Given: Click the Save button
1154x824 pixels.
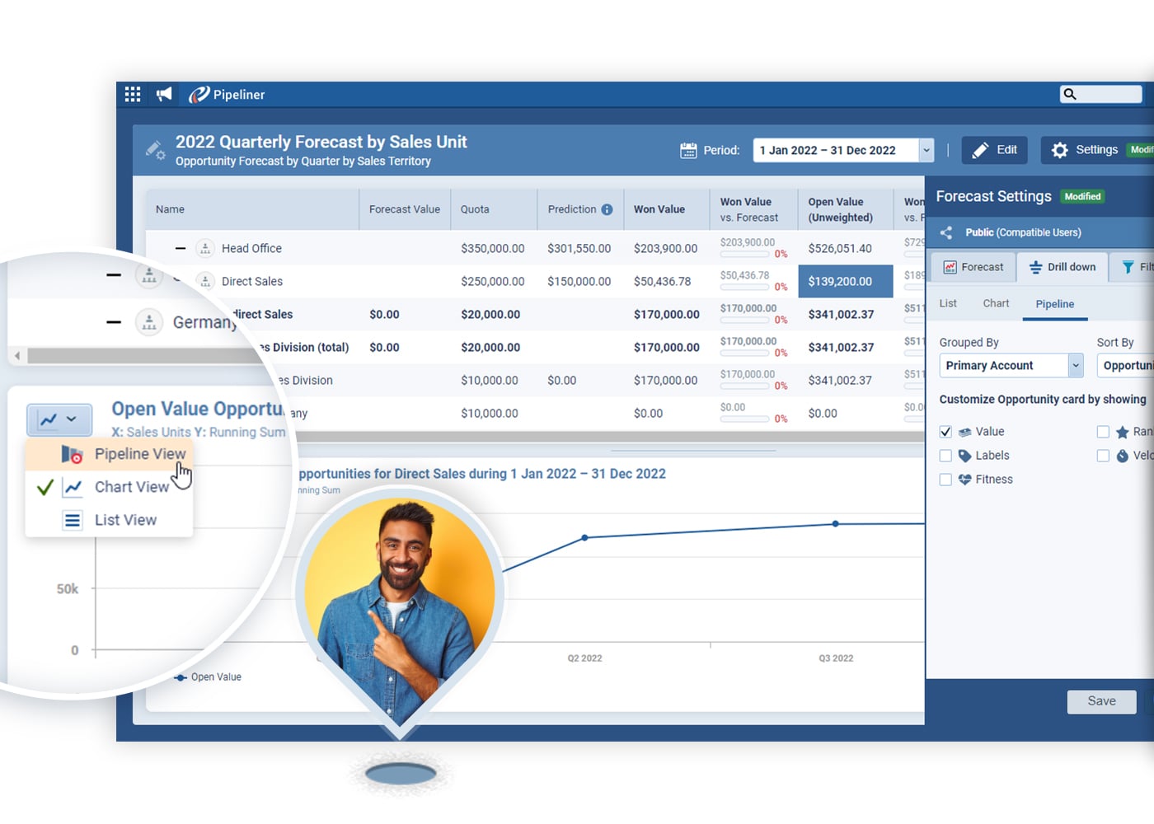Looking at the screenshot, I should [x=1101, y=701].
